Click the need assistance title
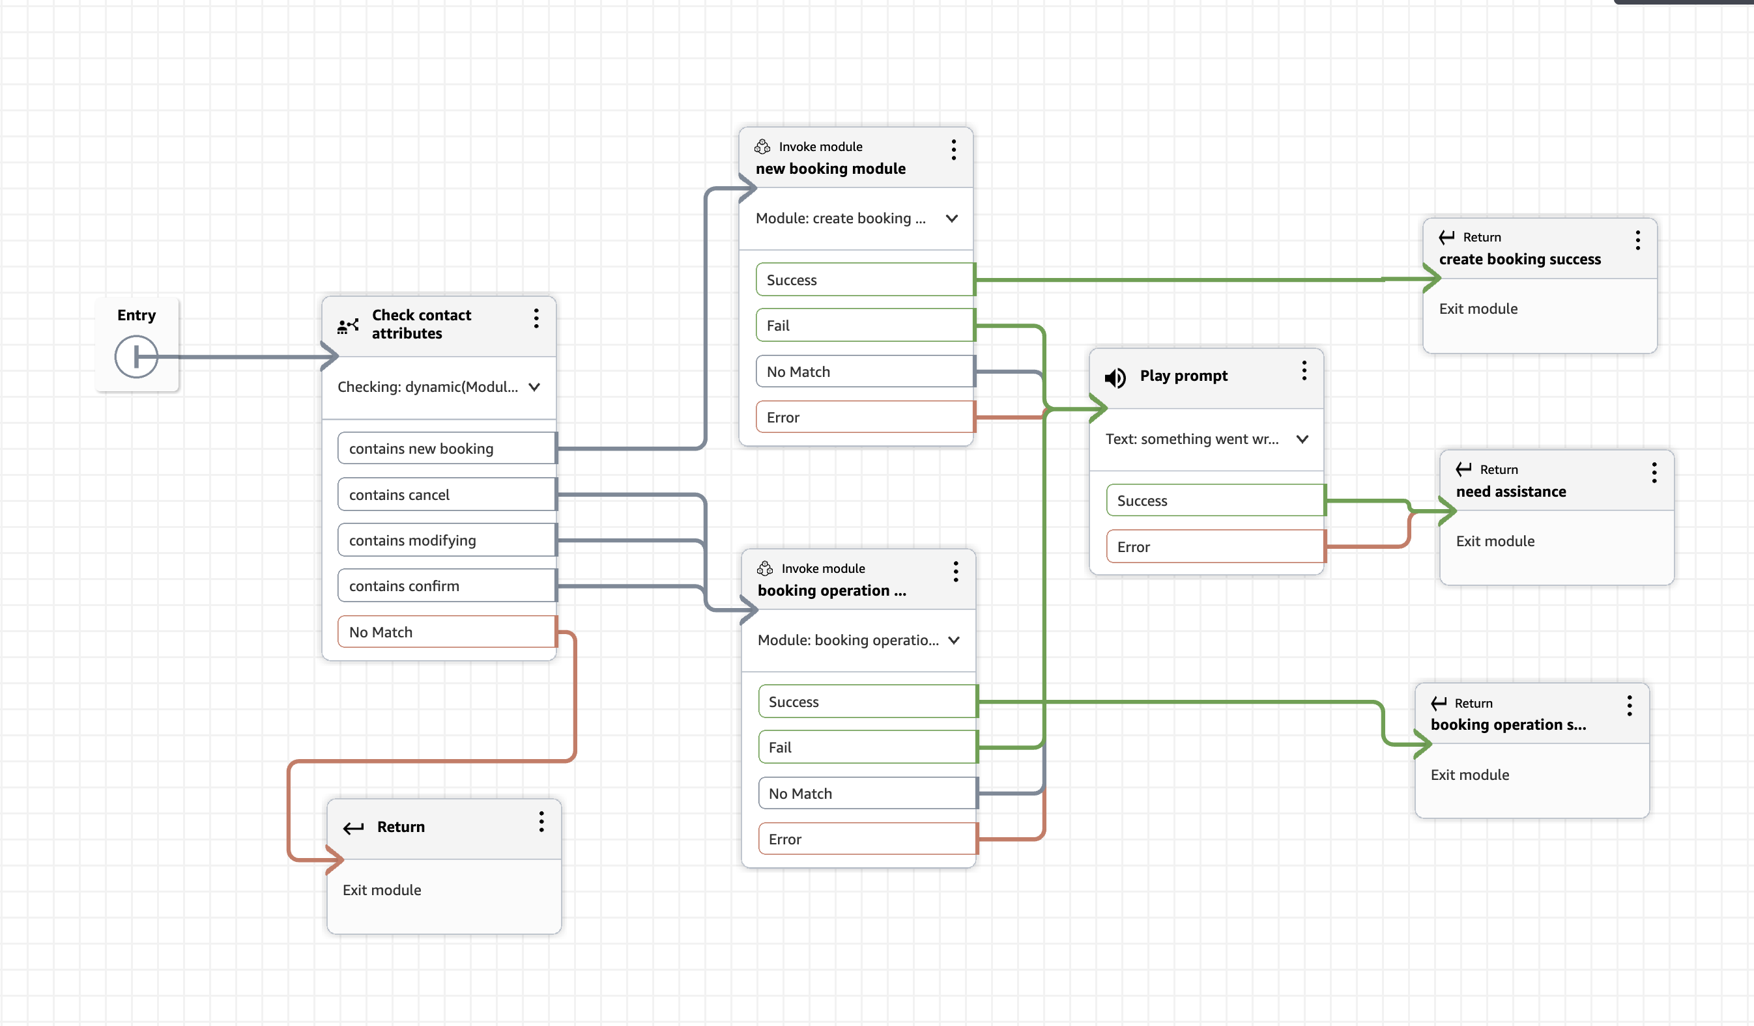1754x1026 pixels. pyautogui.click(x=1511, y=491)
